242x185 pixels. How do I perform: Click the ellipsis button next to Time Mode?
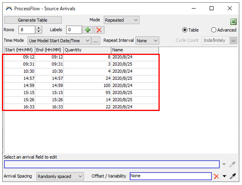click(x=96, y=40)
